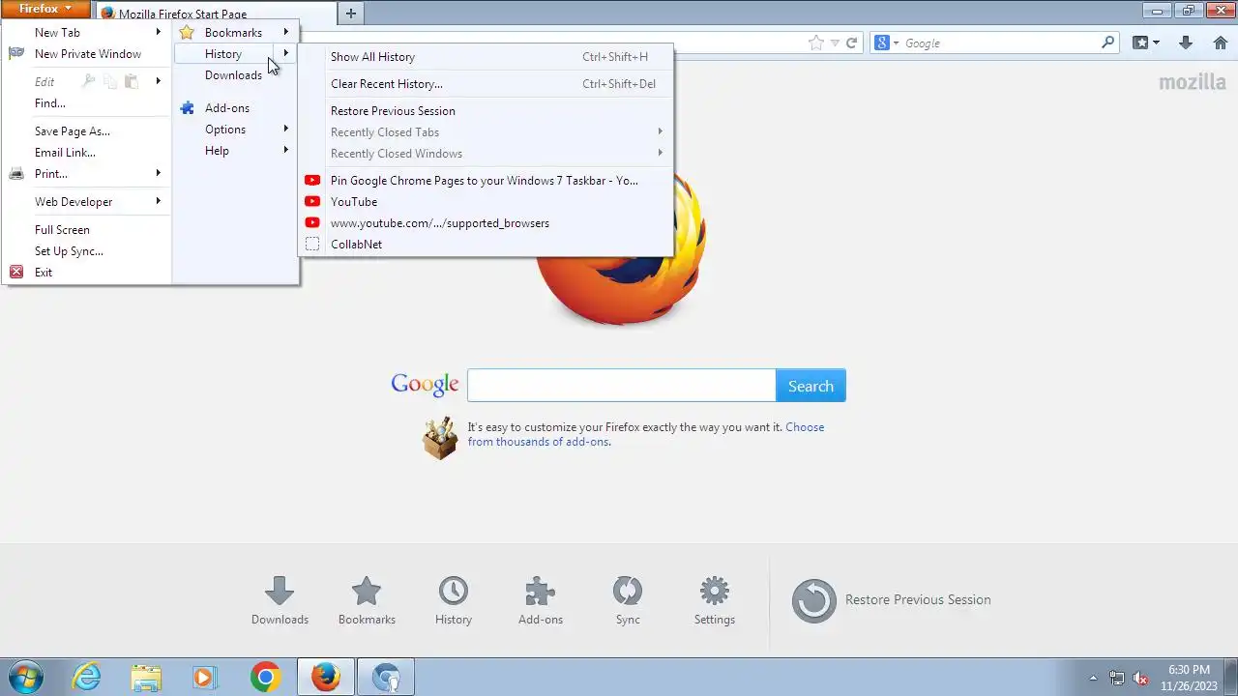
Task: Click the Restore Previous Session circular arrow icon
Action: point(813,600)
